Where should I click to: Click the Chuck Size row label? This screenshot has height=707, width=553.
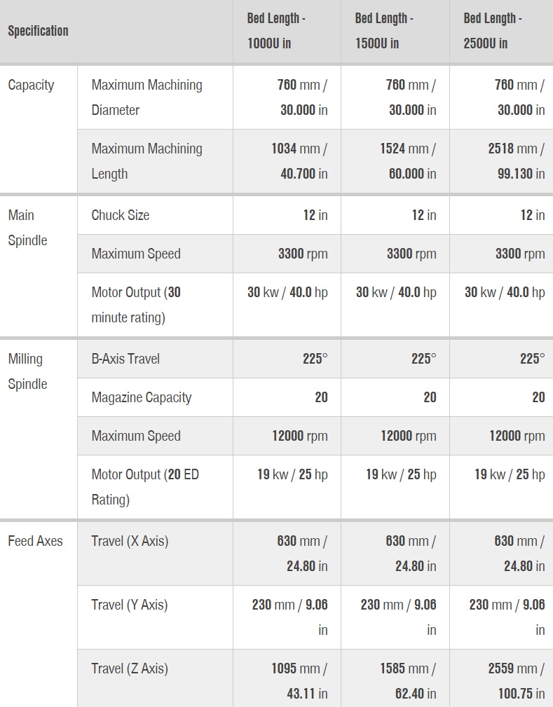click(120, 215)
